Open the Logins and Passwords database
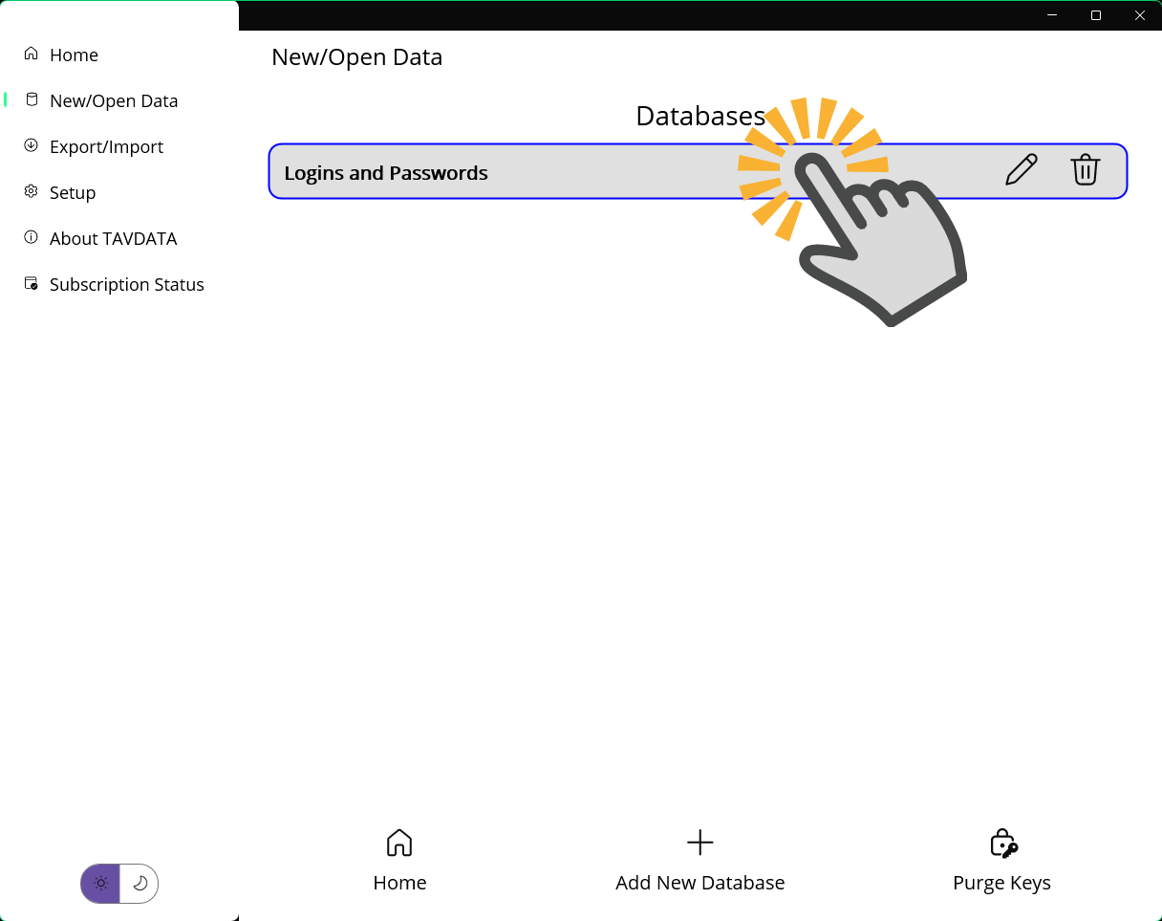1162x921 pixels. click(698, 171)
